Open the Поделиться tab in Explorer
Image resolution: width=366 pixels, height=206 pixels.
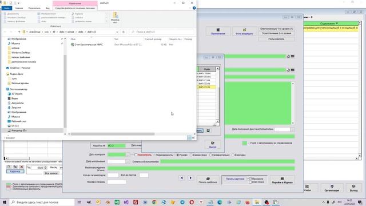click(x=34, y=8)
